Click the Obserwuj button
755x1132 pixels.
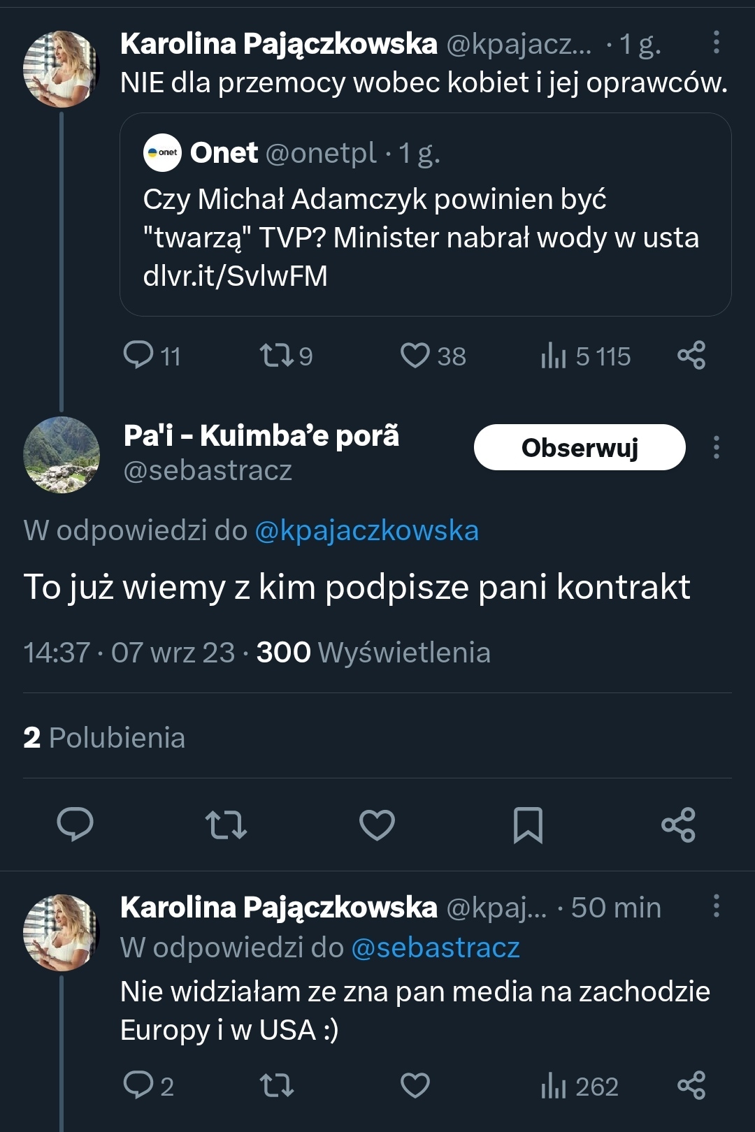[580, 447]
